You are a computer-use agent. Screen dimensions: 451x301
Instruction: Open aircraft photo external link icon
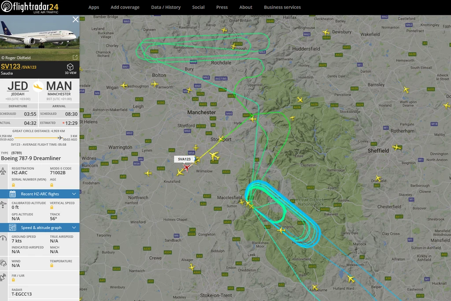(x=75, y=57)
